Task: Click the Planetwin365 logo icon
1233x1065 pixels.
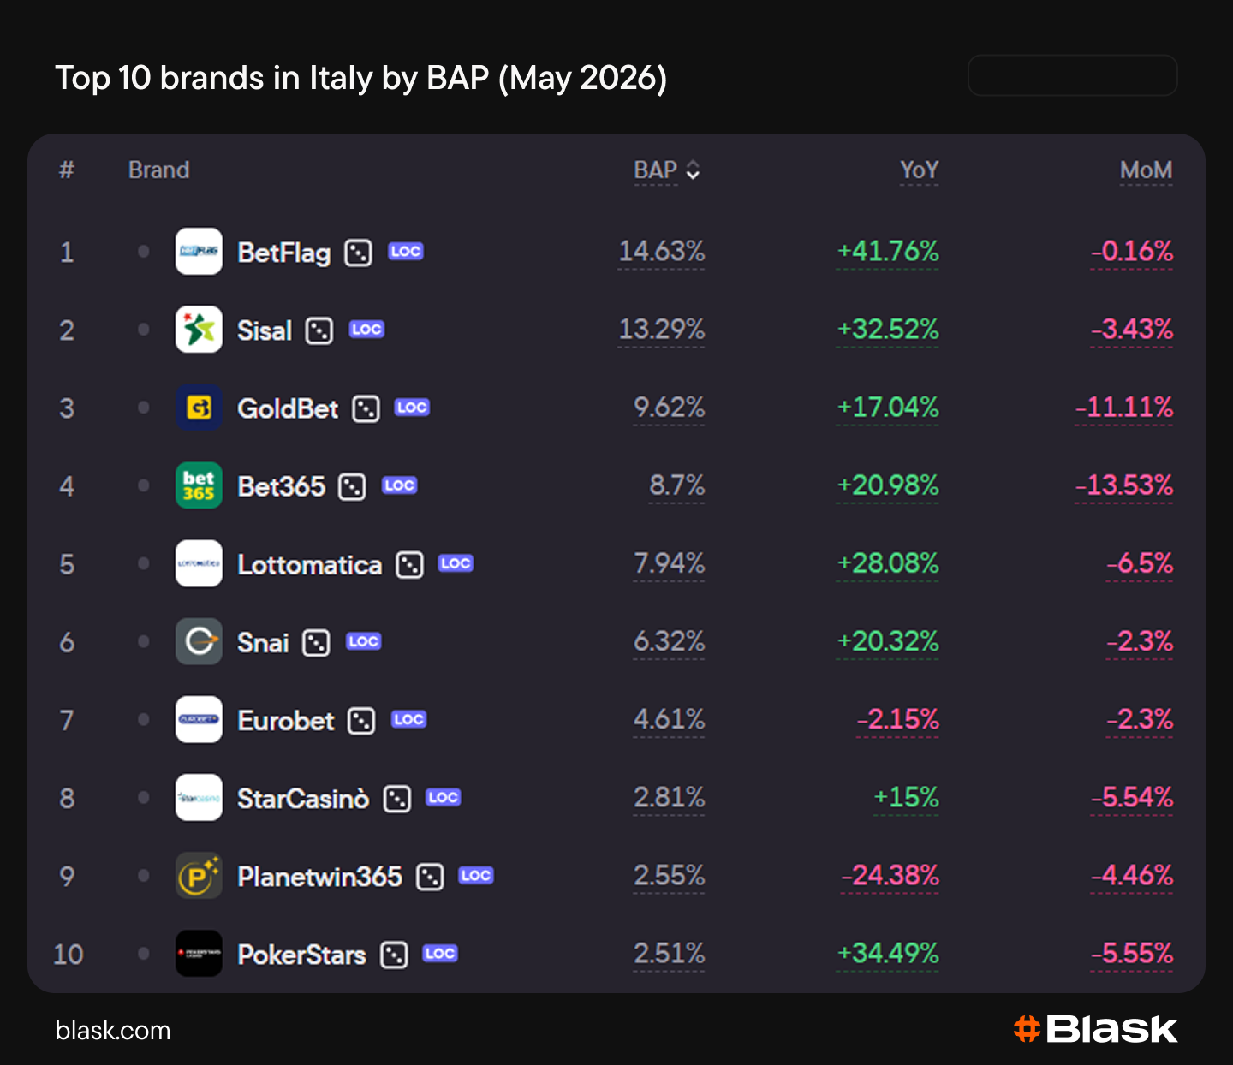Action: point(199,875)
